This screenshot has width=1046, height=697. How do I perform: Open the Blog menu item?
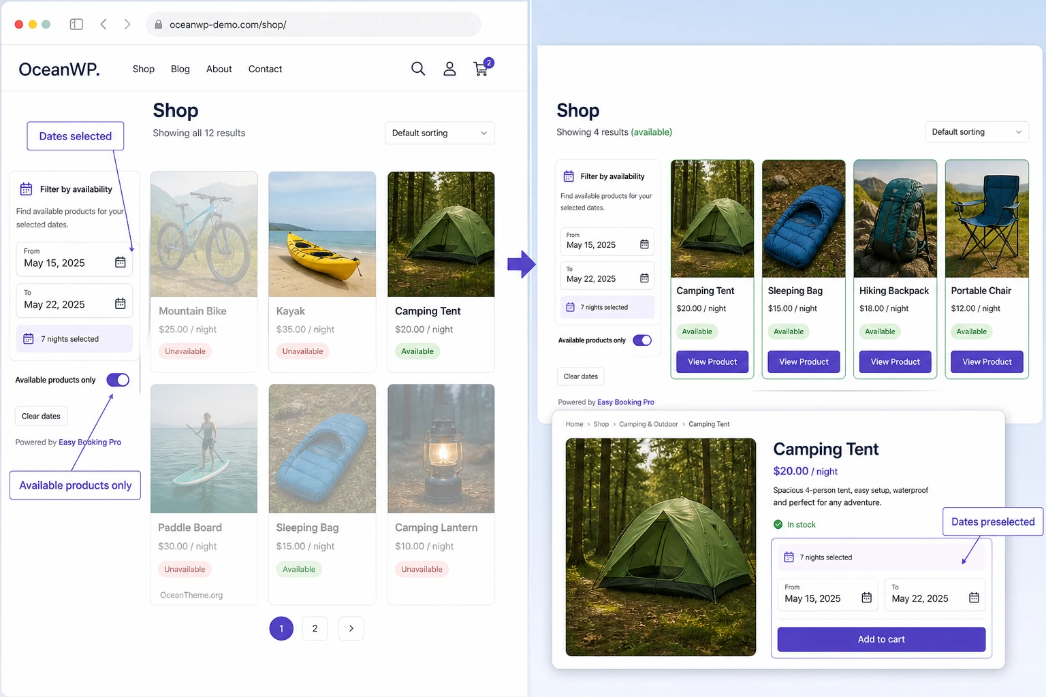click(180, 69)
